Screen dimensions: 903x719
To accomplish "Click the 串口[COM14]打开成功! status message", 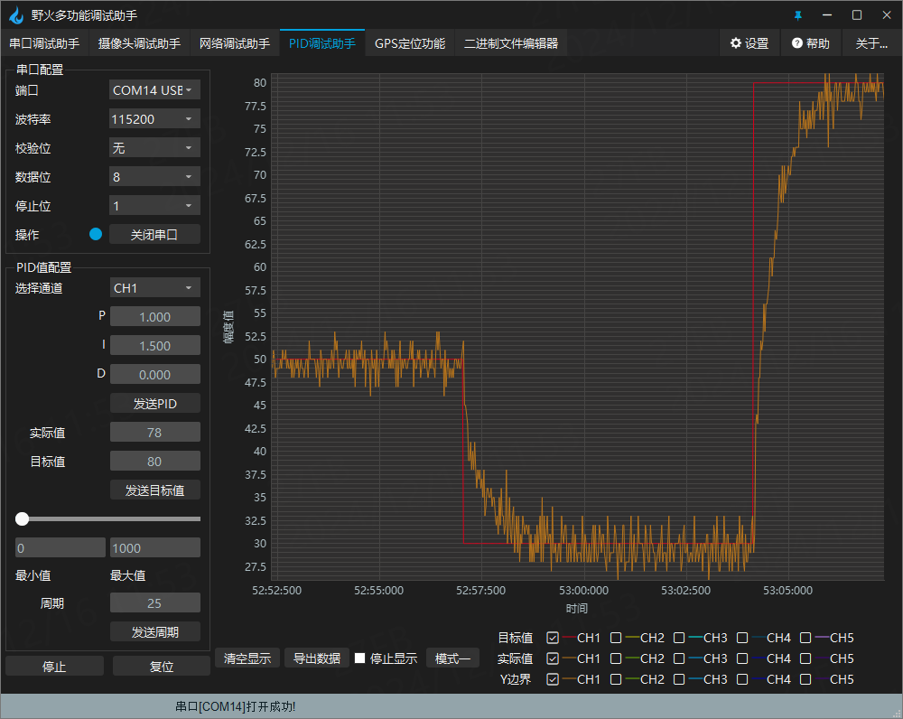I will coord(236,706).
